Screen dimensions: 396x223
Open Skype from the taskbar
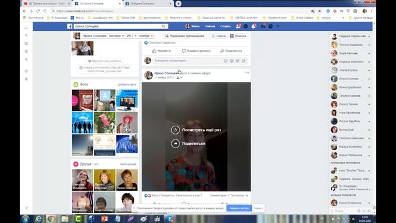point(170,219)
